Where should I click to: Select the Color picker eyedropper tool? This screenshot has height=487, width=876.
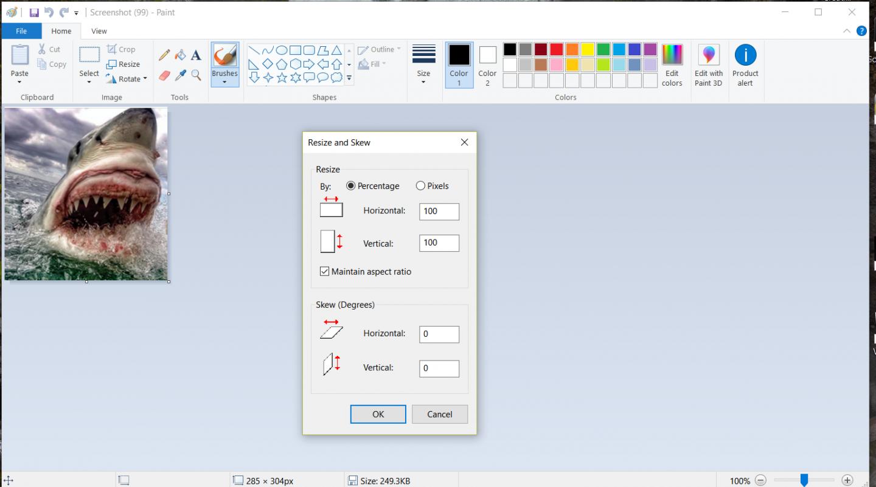coord(180,75)
